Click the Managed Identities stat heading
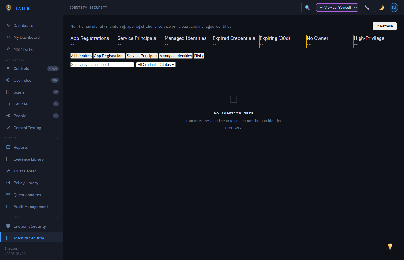 tap(186, 38)
